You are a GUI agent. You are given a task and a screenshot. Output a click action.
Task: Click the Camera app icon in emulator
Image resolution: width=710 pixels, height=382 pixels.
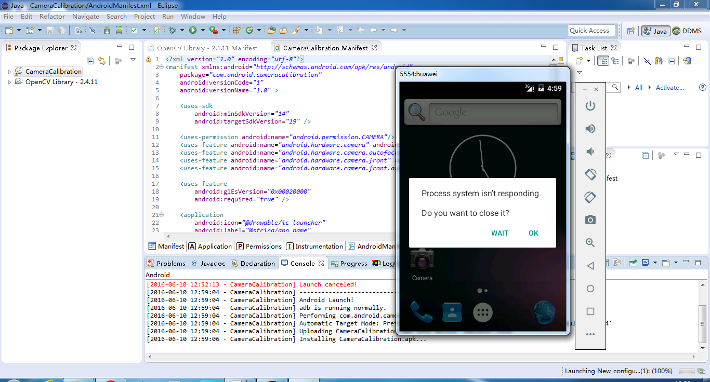coord(422,265)
